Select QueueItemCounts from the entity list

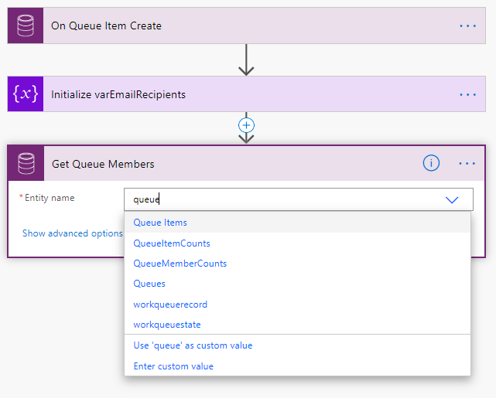(x=172, y=243)
